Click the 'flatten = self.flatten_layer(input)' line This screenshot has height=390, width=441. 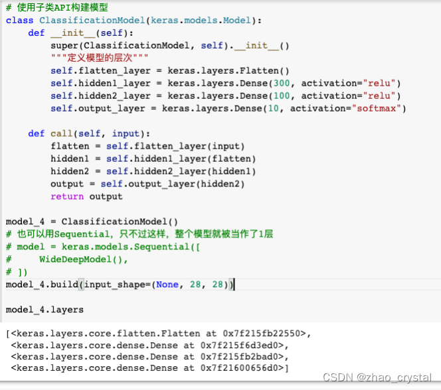[x=147, y=147]
